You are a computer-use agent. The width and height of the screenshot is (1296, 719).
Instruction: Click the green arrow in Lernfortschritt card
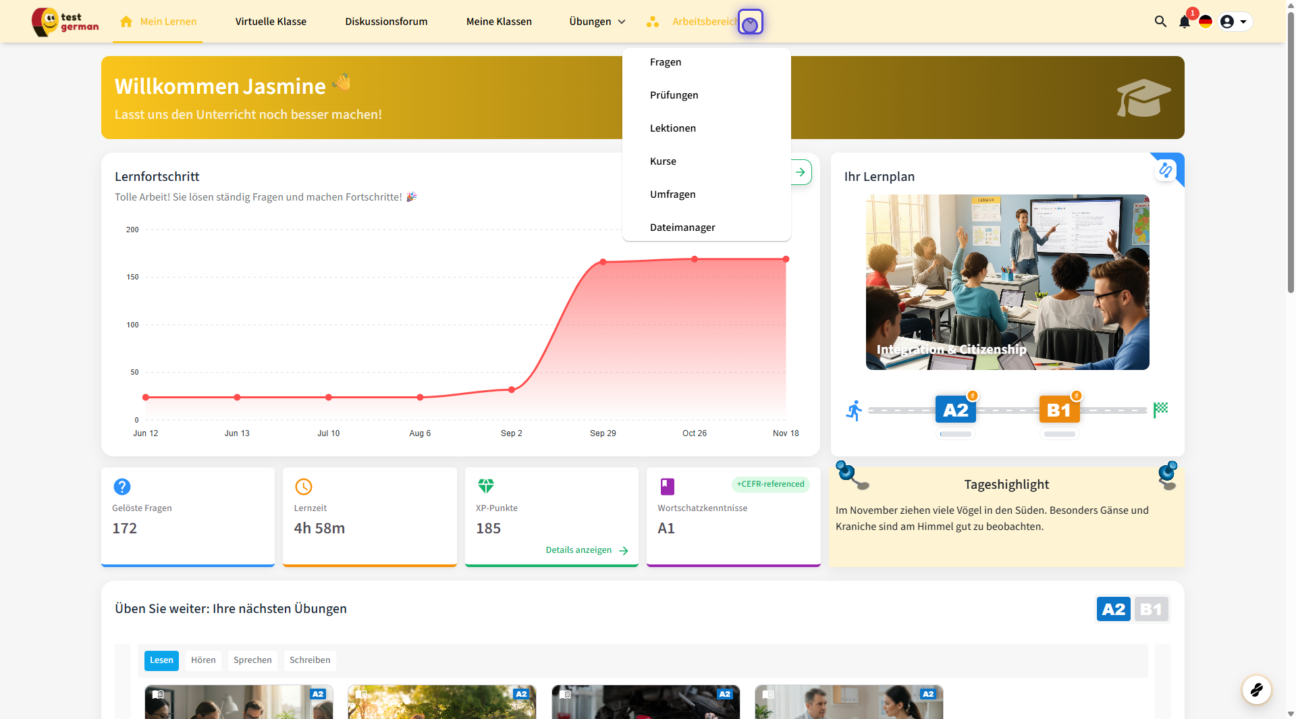[801, 172]
